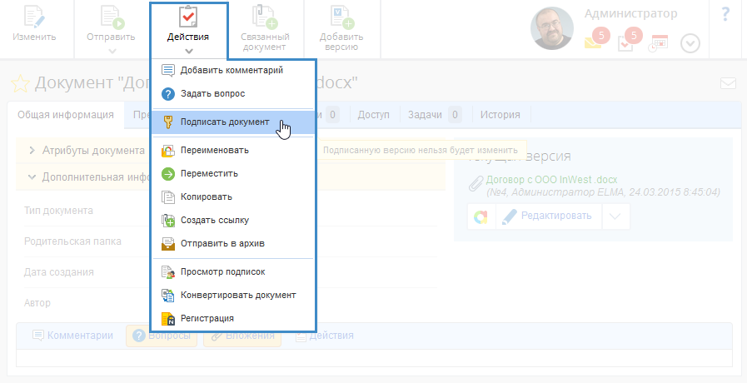Switch to the История tab

pos(500,115)
